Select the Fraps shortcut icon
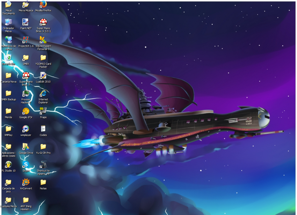 (43, 111)
